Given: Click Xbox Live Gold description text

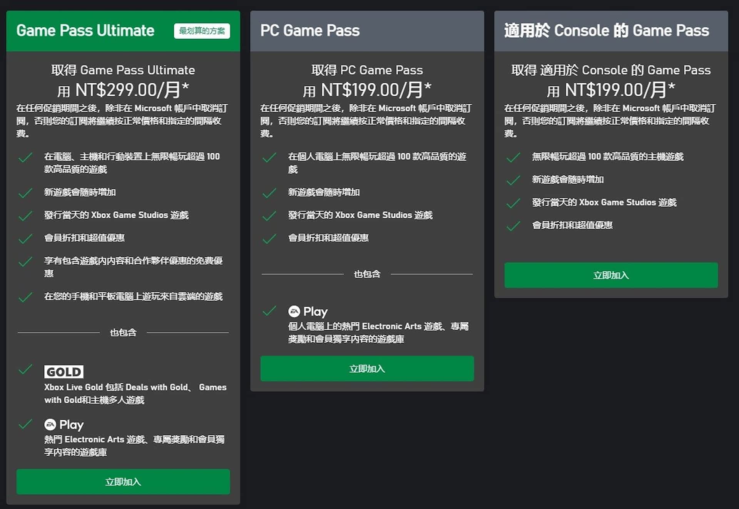Looking at the screenshot, I should click(x=135, y=393).
